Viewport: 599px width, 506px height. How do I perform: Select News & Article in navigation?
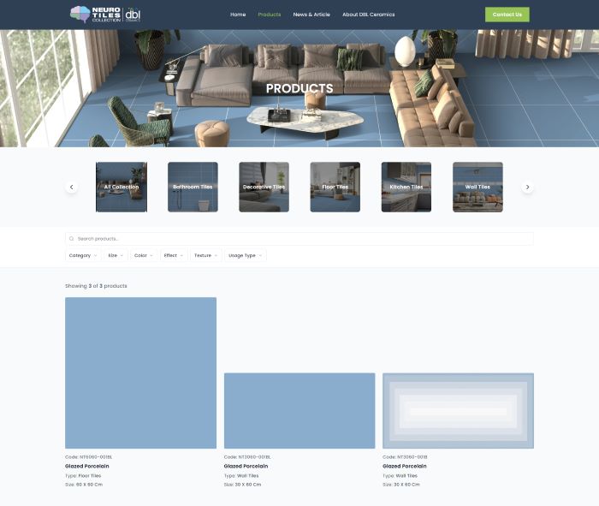311,15
